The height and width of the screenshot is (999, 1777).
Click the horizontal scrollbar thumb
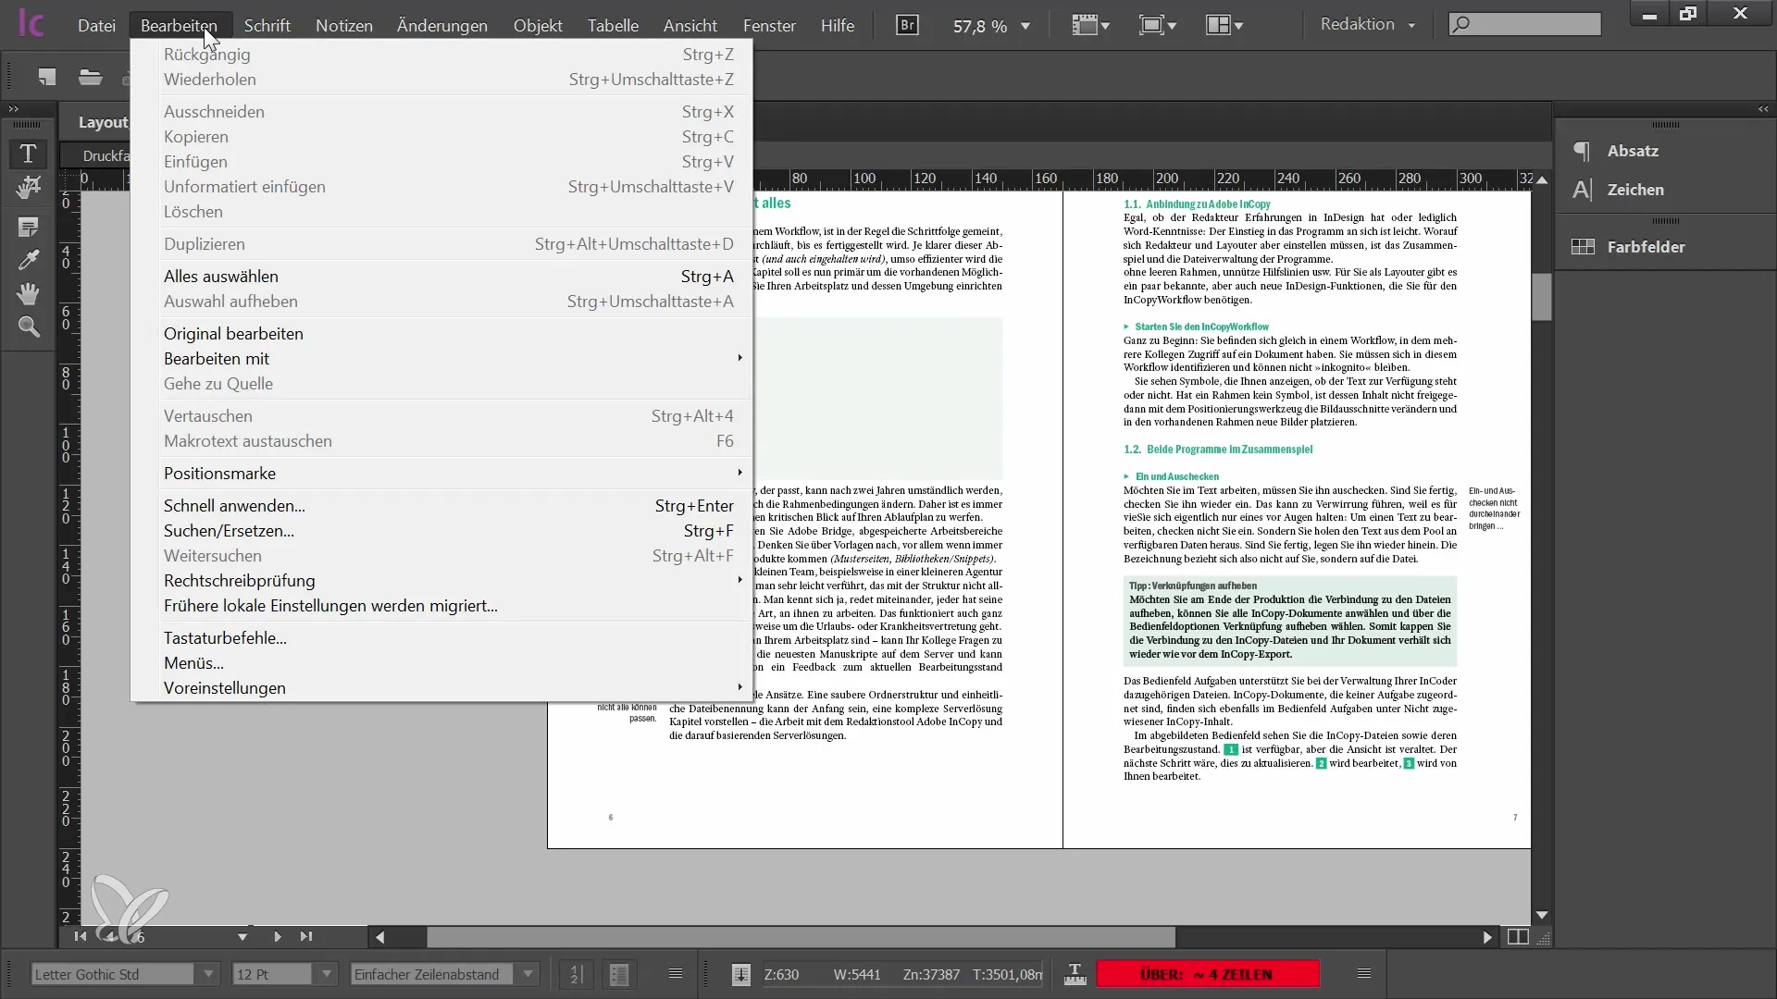tap(801, 937)
